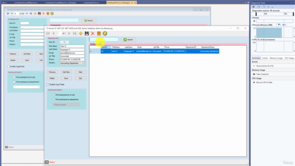
Task: Click Next button in front window
Action: (x=80, y=72)
